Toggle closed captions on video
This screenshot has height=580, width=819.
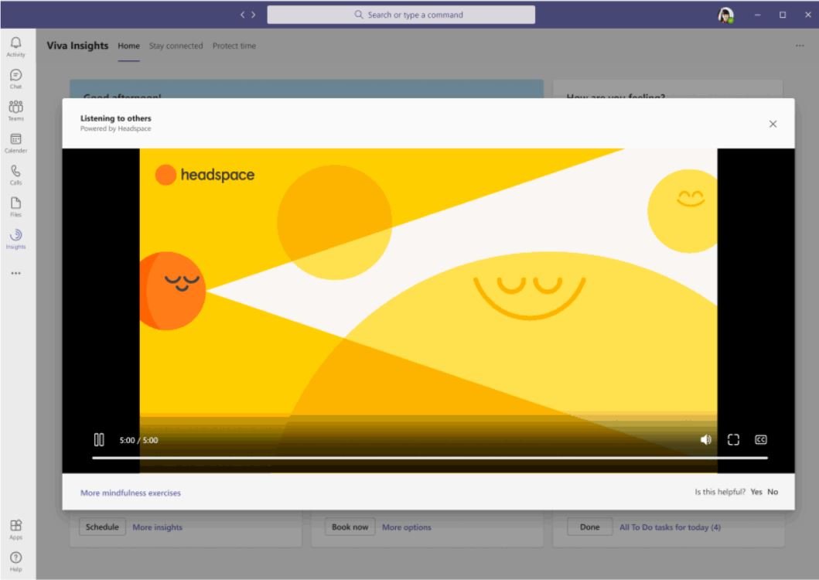(x=761, y=440)
